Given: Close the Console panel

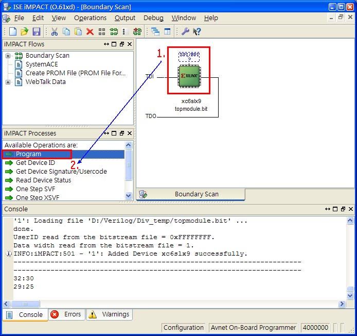Looking at the screenshot, I should point(351,209).
